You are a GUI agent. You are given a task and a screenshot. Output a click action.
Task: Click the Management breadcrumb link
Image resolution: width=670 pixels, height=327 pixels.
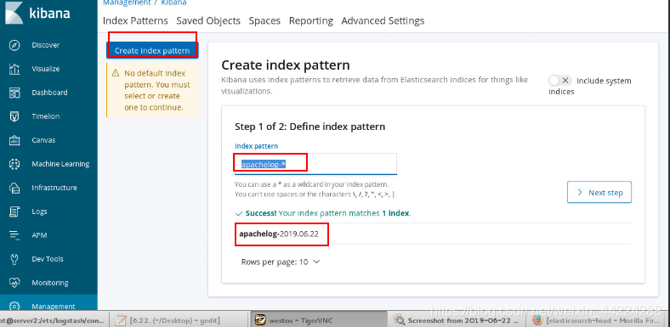click(127, 3)
